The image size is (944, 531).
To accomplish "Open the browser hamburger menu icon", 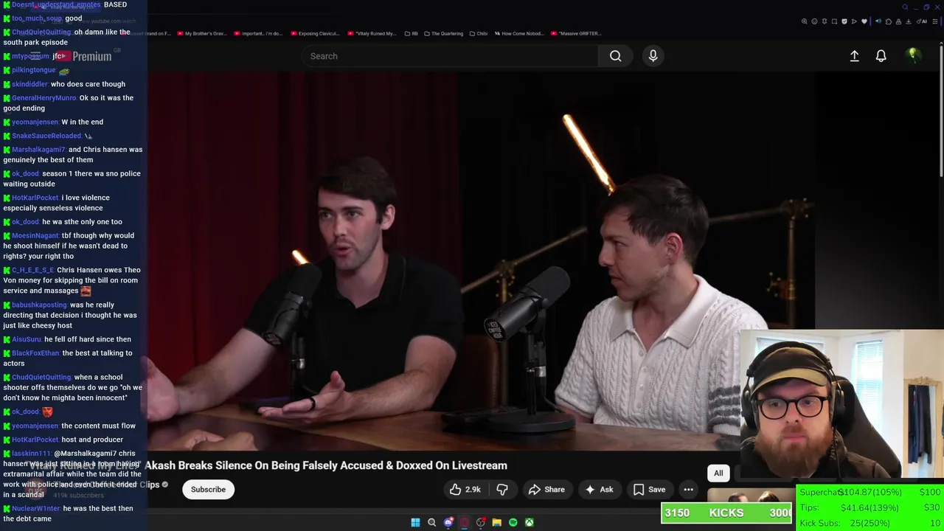I will 935,21.
